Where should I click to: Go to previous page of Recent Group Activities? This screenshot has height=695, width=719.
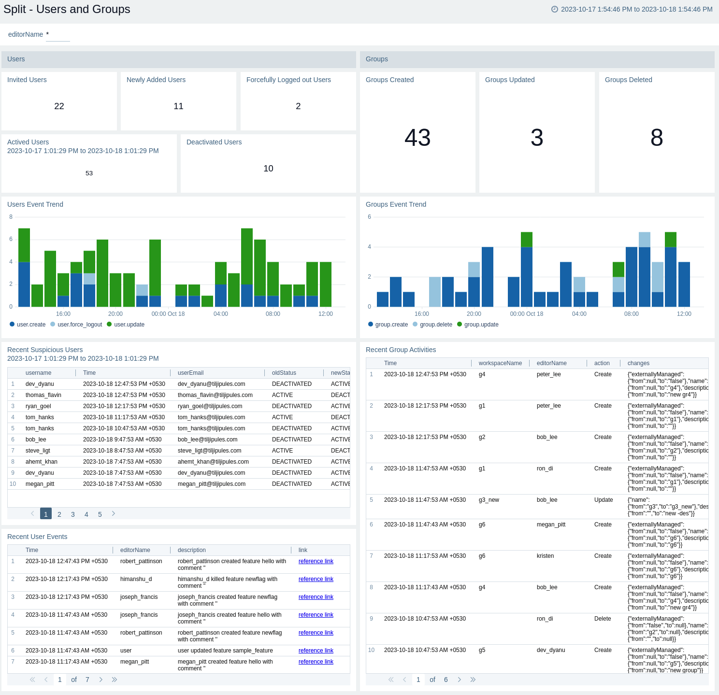[x=404, y=680]
